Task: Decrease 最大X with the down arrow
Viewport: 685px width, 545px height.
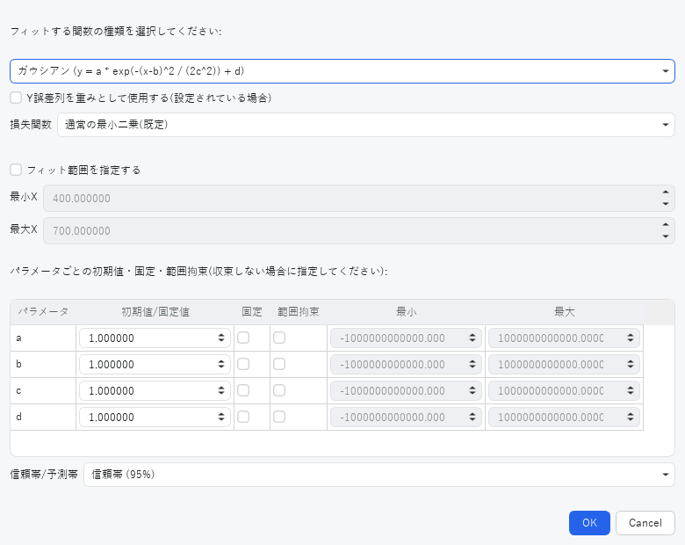Action: (666, 236)
